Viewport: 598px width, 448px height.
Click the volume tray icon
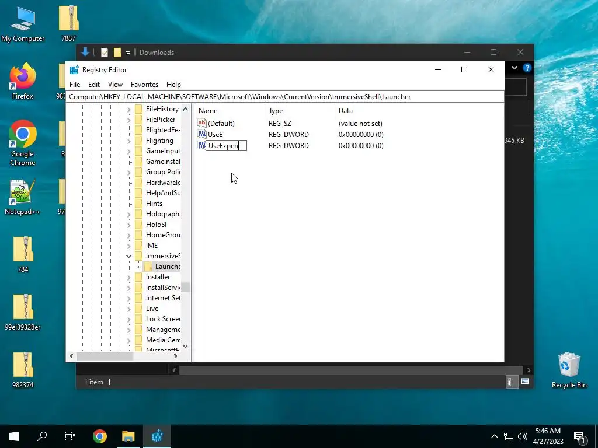tap(523, 436)
